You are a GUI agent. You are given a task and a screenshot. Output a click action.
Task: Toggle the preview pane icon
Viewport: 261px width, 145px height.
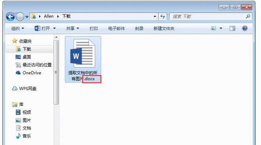click(x=233, y=28)
